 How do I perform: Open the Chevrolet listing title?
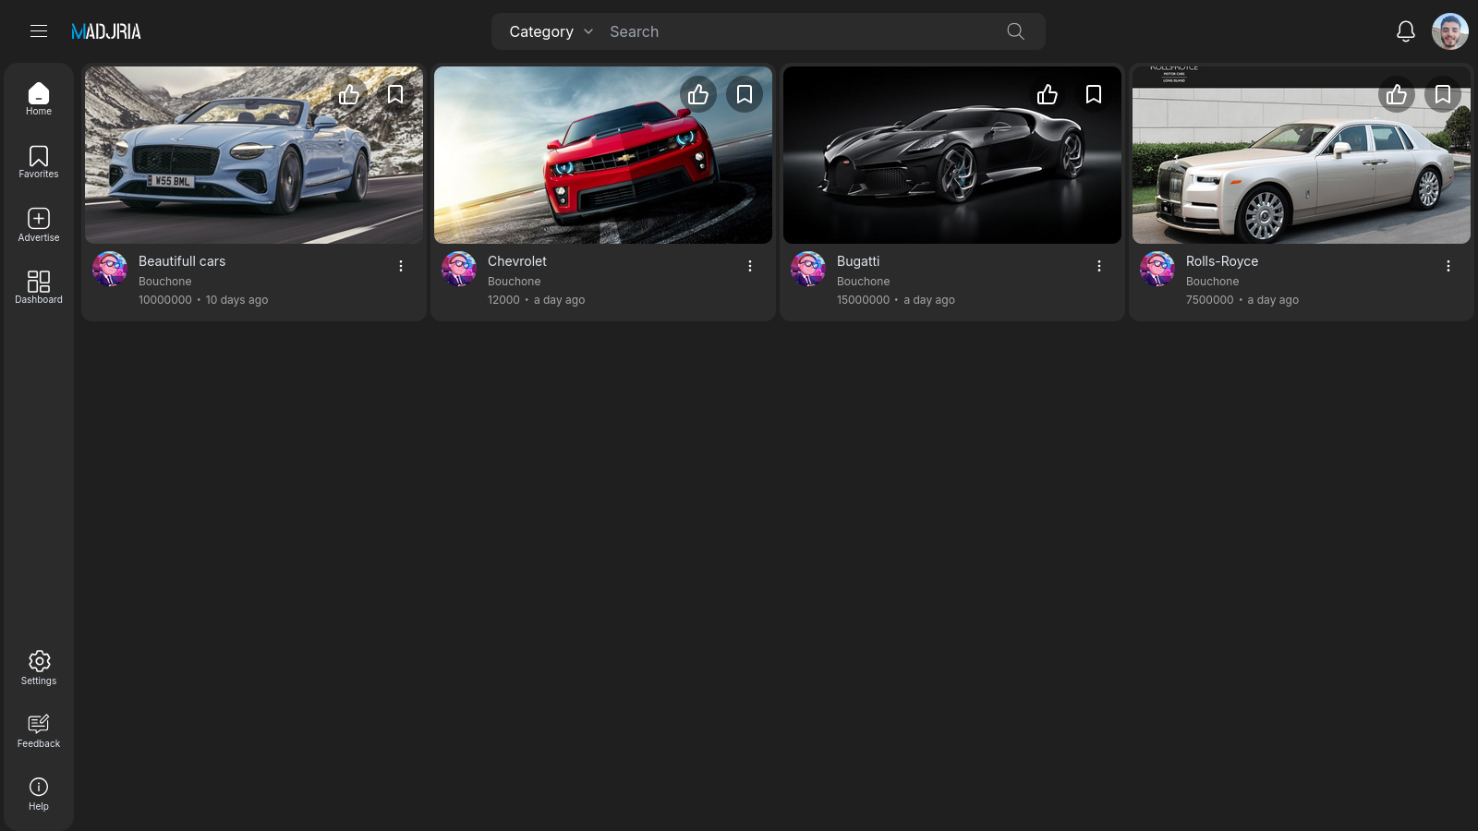click(517, 261)
